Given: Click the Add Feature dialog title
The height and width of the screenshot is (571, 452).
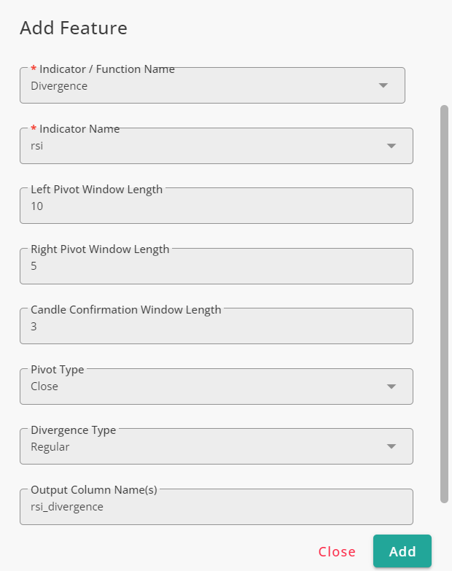Looking at the screenshot, I should 74,28.
